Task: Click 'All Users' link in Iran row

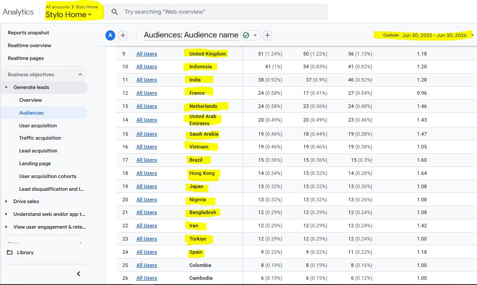Action: tap(146, 226)
